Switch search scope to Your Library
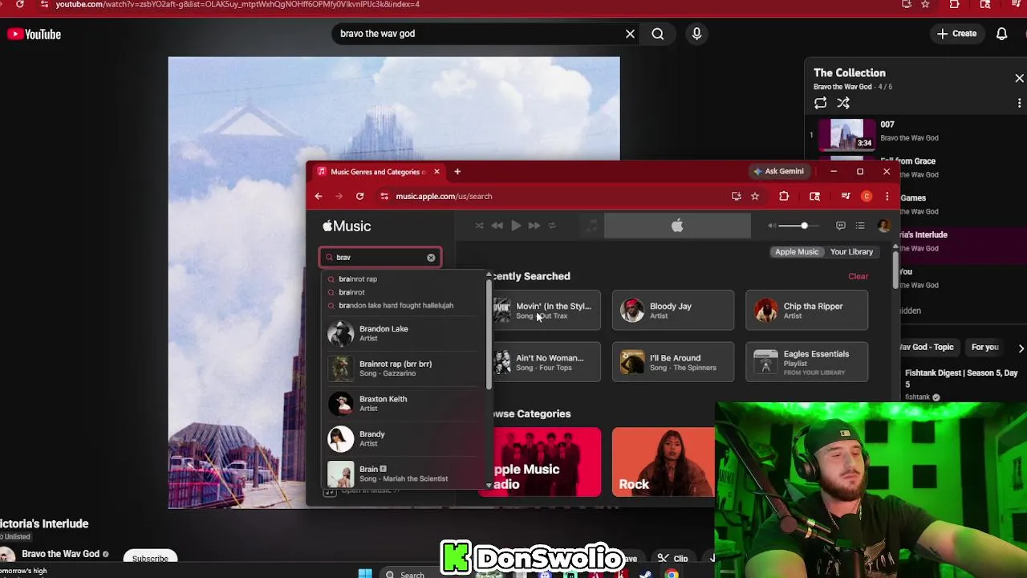 click(x=851, y=251)
